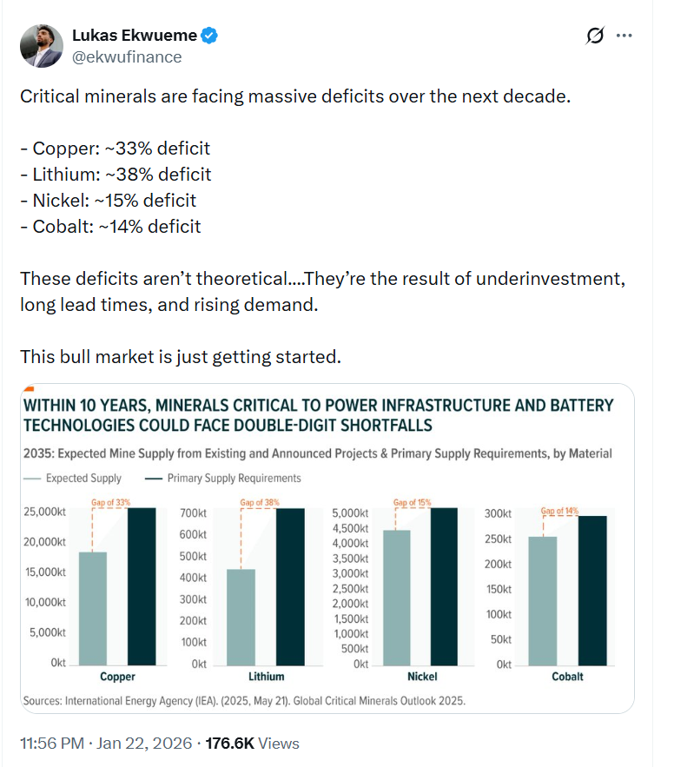
Task: Open the Grok explain-post icon
Action: (595, 36)
